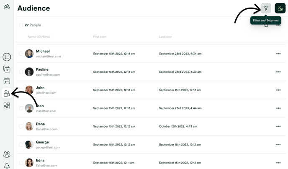
Task: Tick the checkbox for George
Action: coord(21,145)
